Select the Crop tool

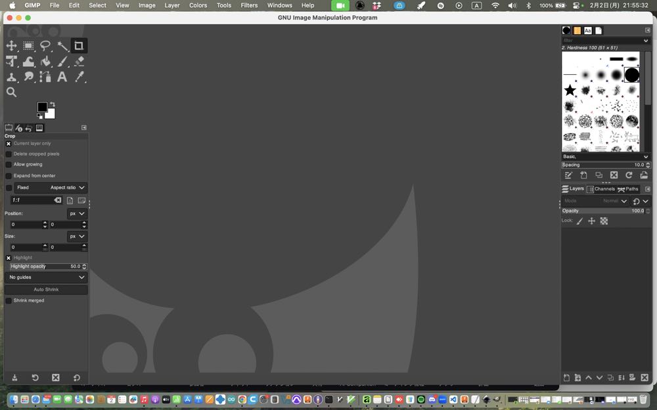[x=79, y=46]
